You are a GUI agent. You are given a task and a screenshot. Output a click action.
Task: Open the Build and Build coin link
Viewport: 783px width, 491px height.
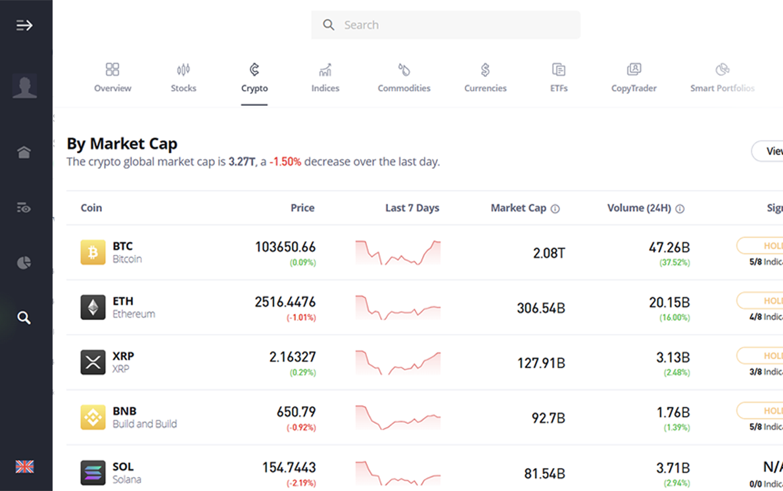click(145, 424)
